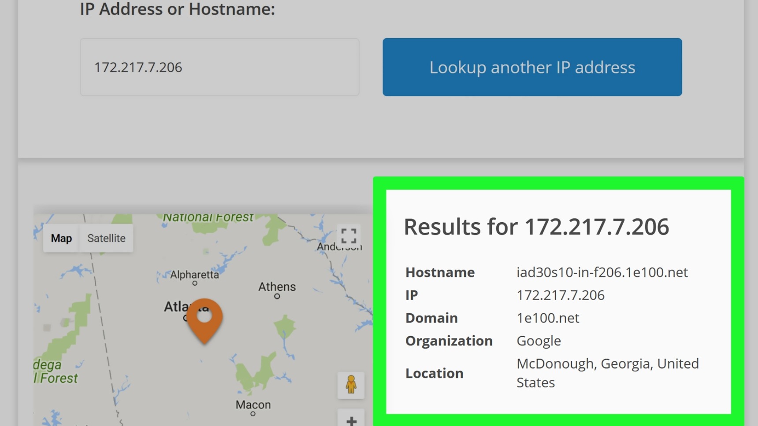Click the IP address input field

219,67
